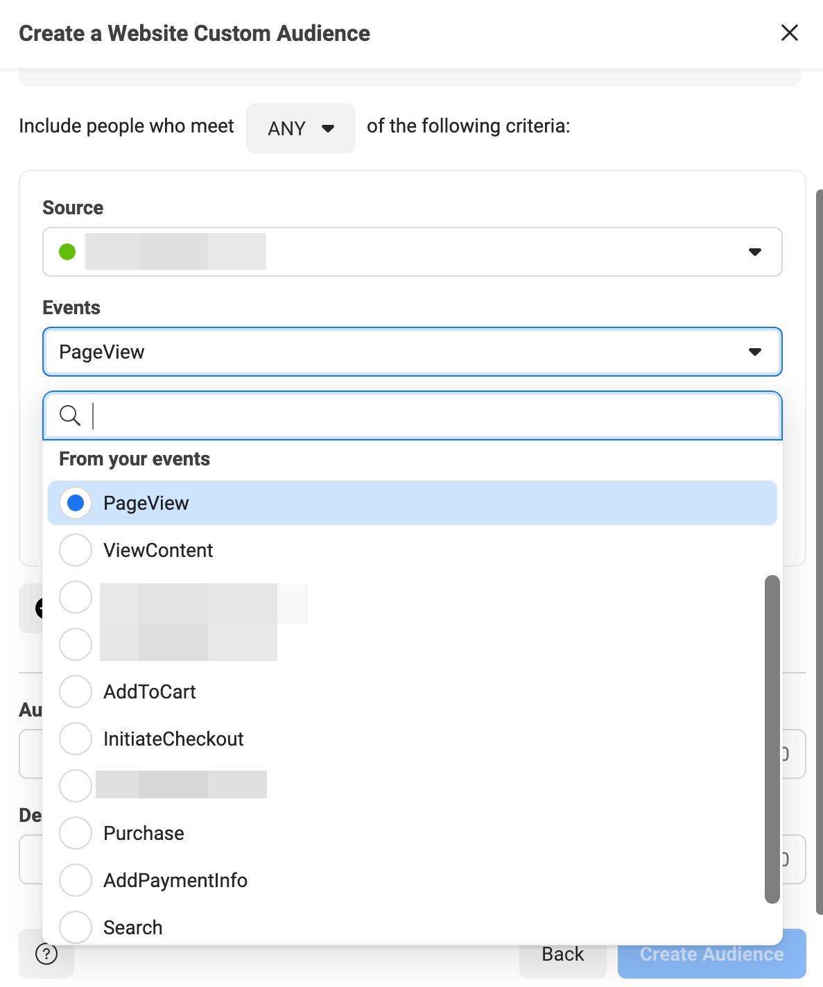Close the Create Website Custom Audience dialog
823x987 pixels.
[x=789, y=33]
